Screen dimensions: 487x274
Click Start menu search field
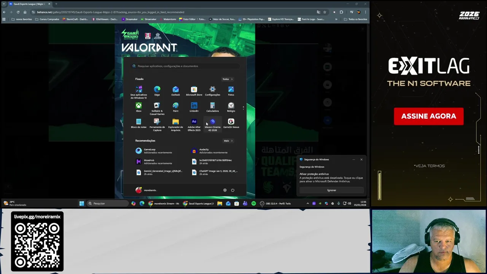(x=185, y=66)
